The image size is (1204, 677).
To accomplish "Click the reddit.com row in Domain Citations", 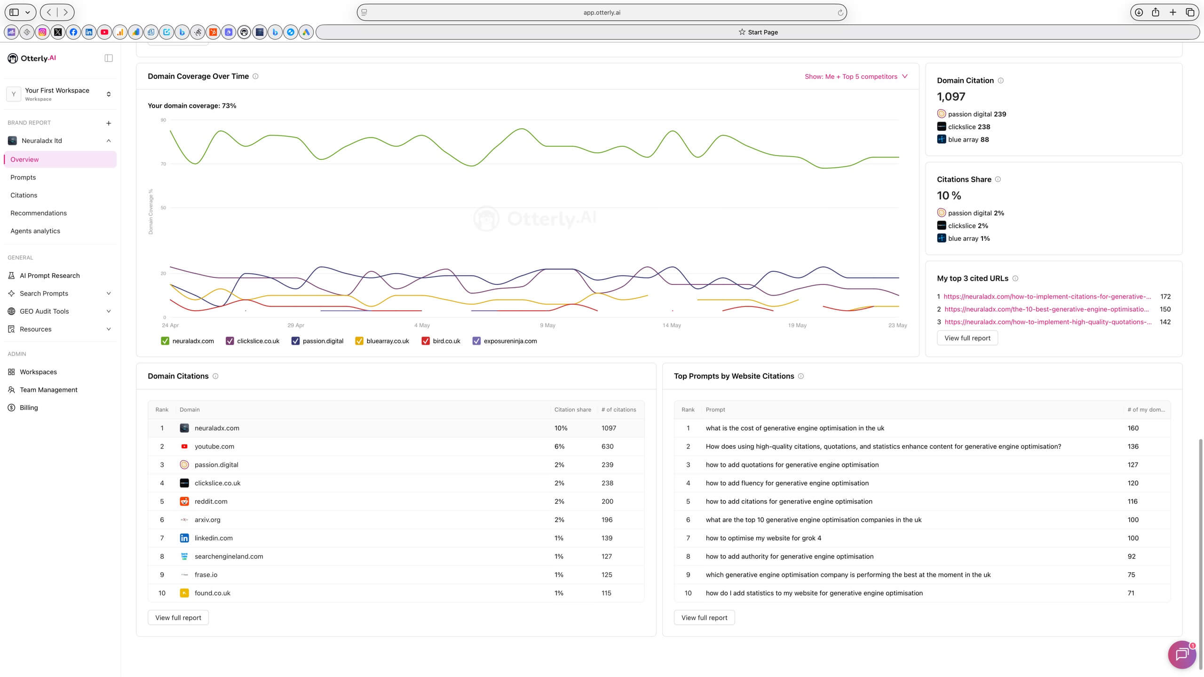I will pyautogui.click(x=396, y=501).
